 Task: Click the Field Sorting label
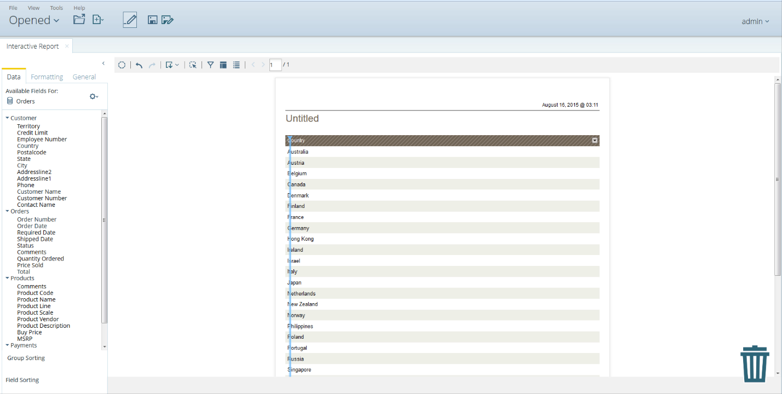click(22, 380)
